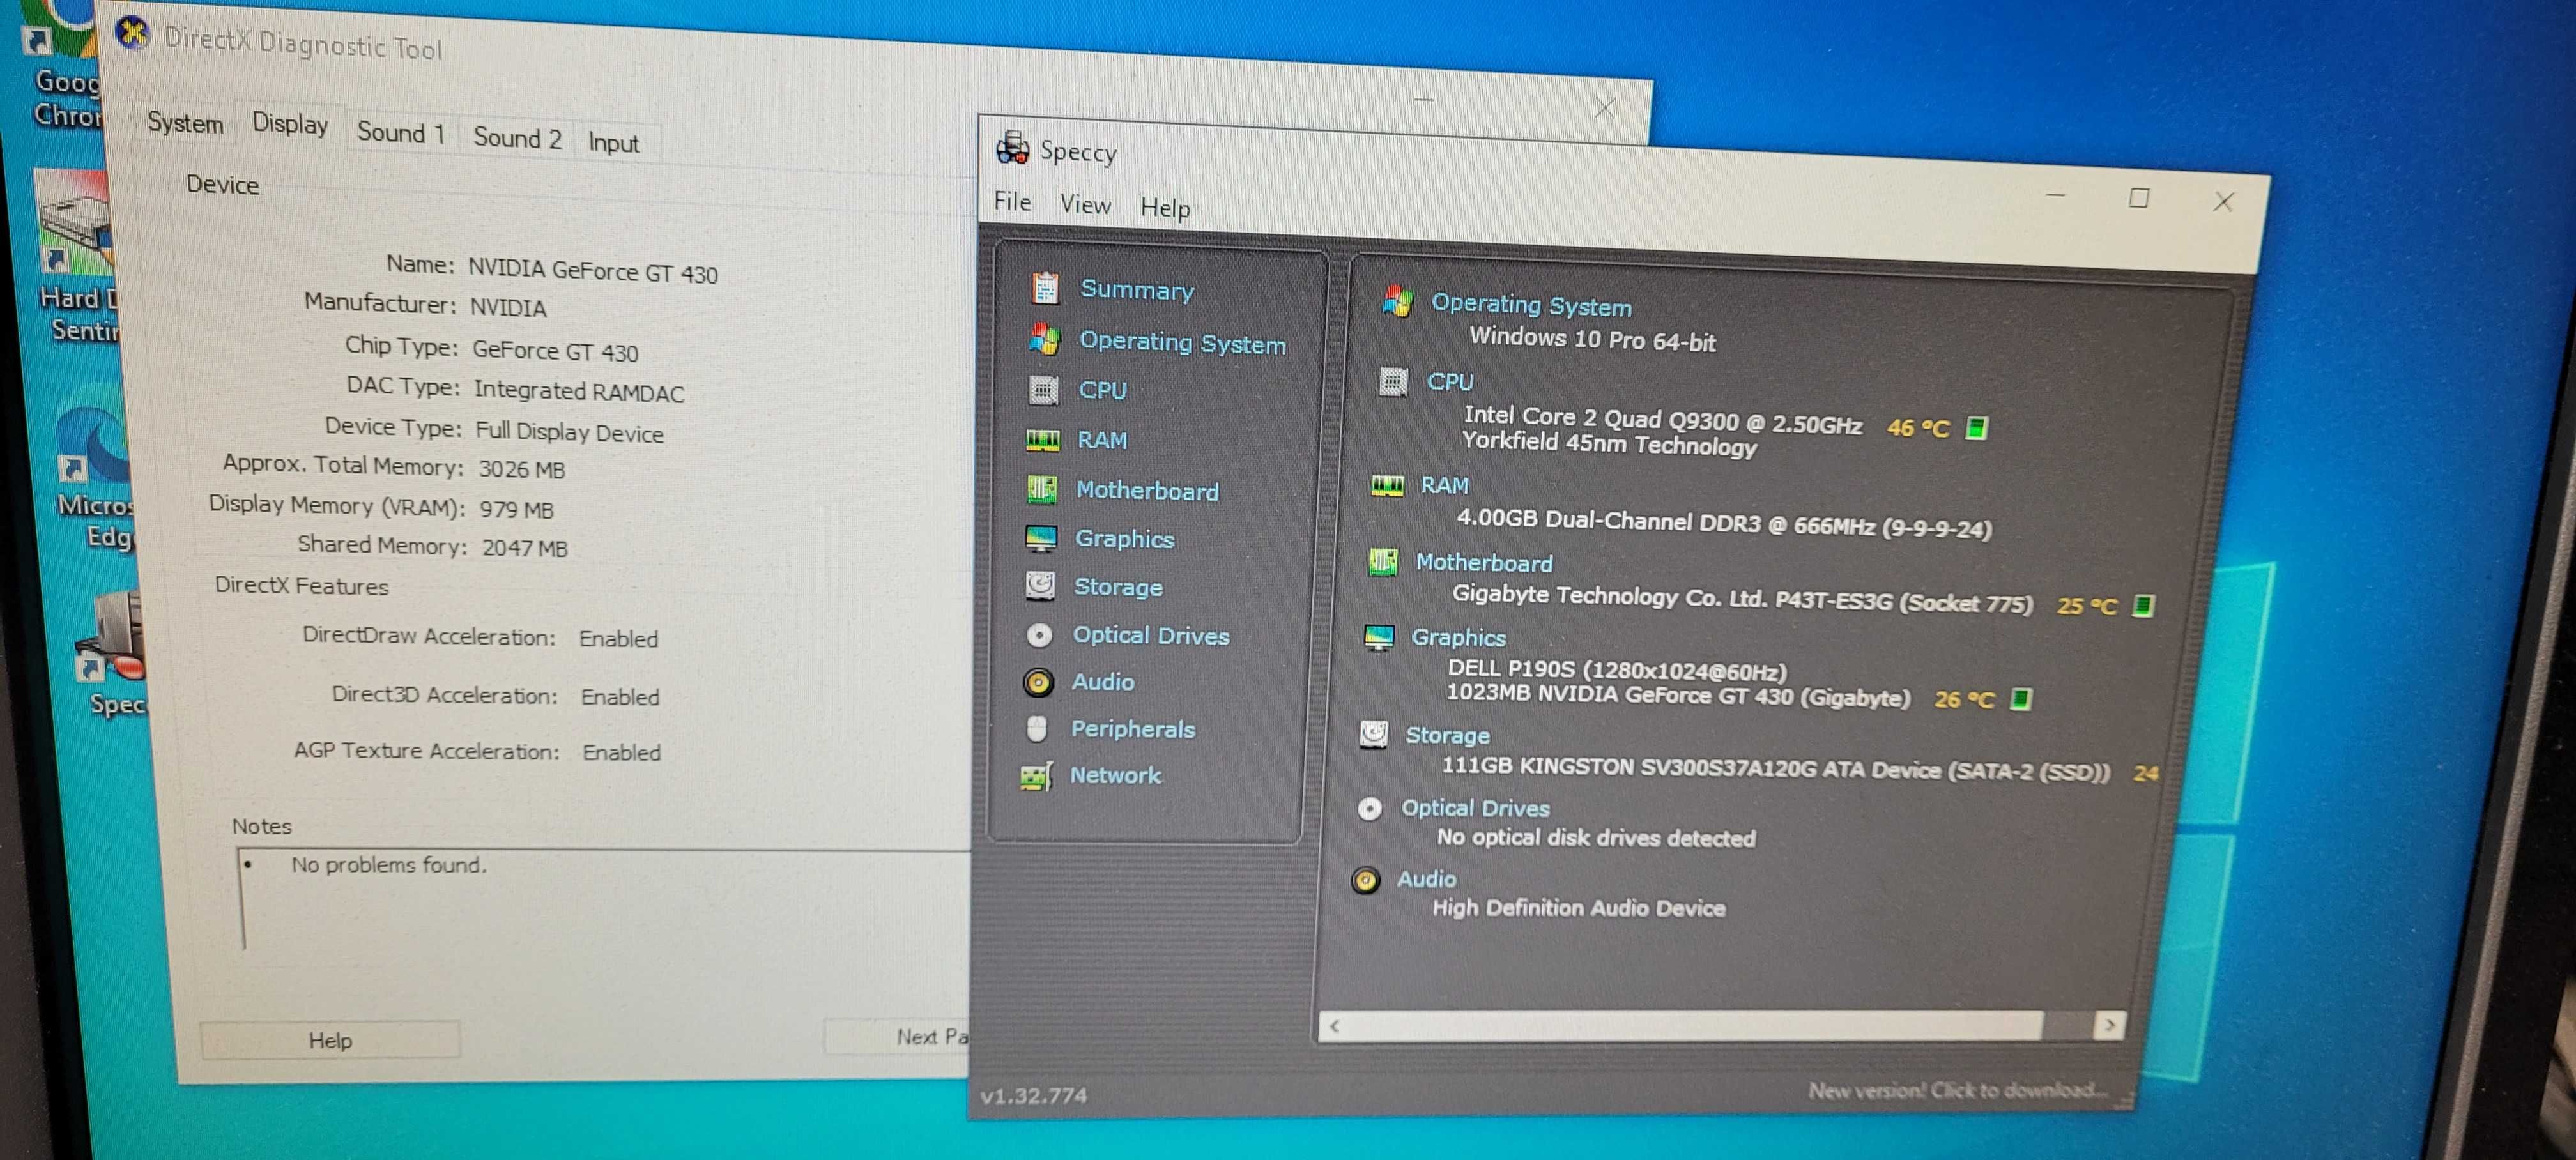Viewport: 2576px width, 1160px height.
Task: Click the Operating System icon in Speccy sidebar
Action: click(1045, 339)
